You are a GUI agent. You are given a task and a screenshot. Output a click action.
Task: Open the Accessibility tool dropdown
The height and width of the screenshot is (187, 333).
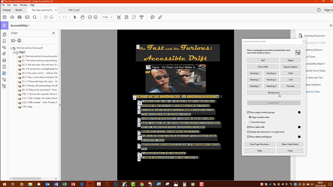20,25
